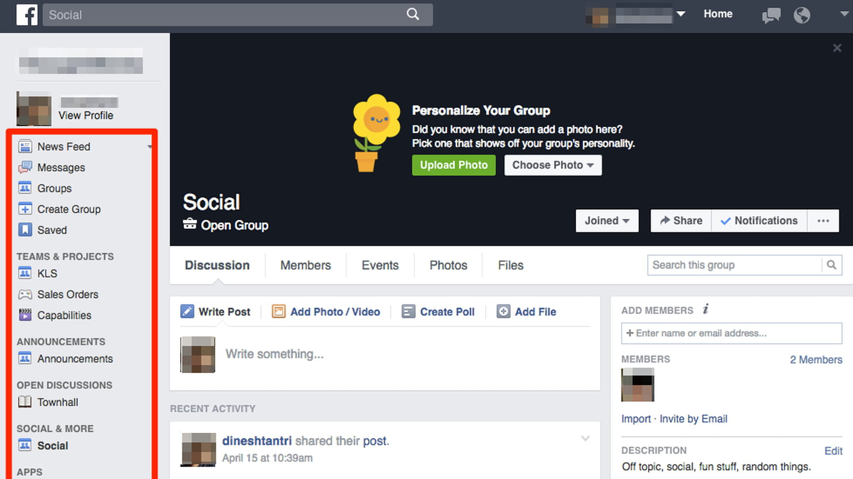
Task: Expand the Joined dropdown
Action: [607, 221]
